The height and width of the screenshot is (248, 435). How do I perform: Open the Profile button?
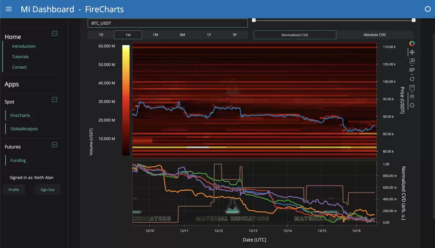point(14,189)
